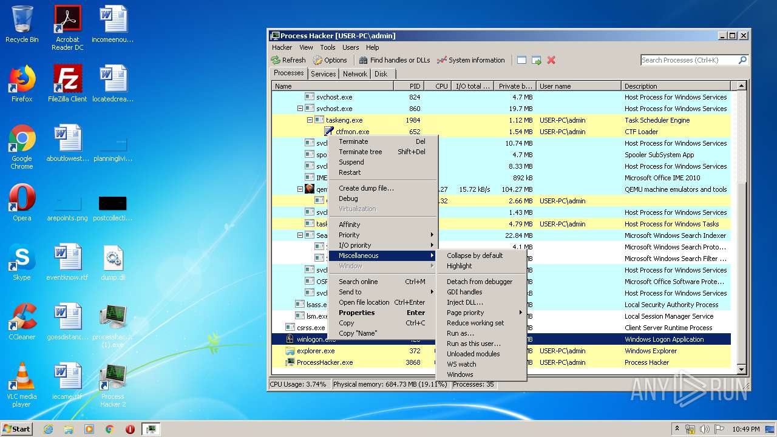Select the ProcessHacker.exe process row
777x437 pixels.
(x=501, y=362)
